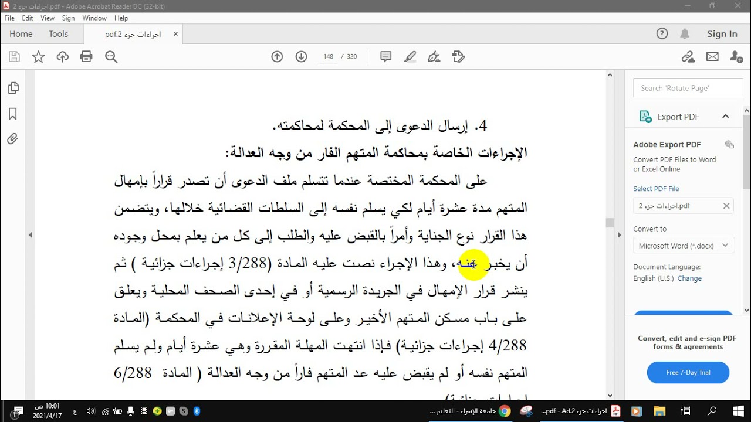The image size is (751, 422).
Task: Share a link to the file
Action: [688, 56]
